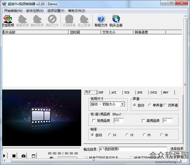Click the 转换进度 column header
The width and height of the screenshot is (190, 165).
[149, 32]
